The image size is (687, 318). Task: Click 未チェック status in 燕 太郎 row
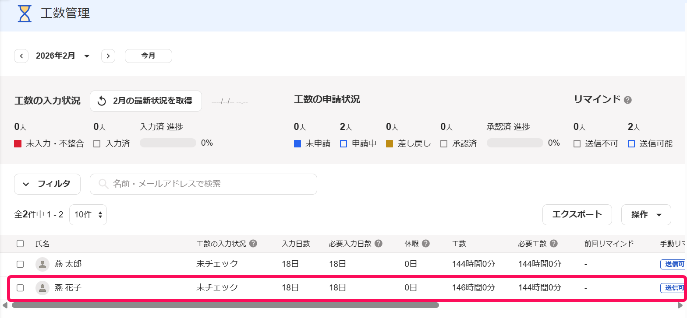click(x=217, y=264)
